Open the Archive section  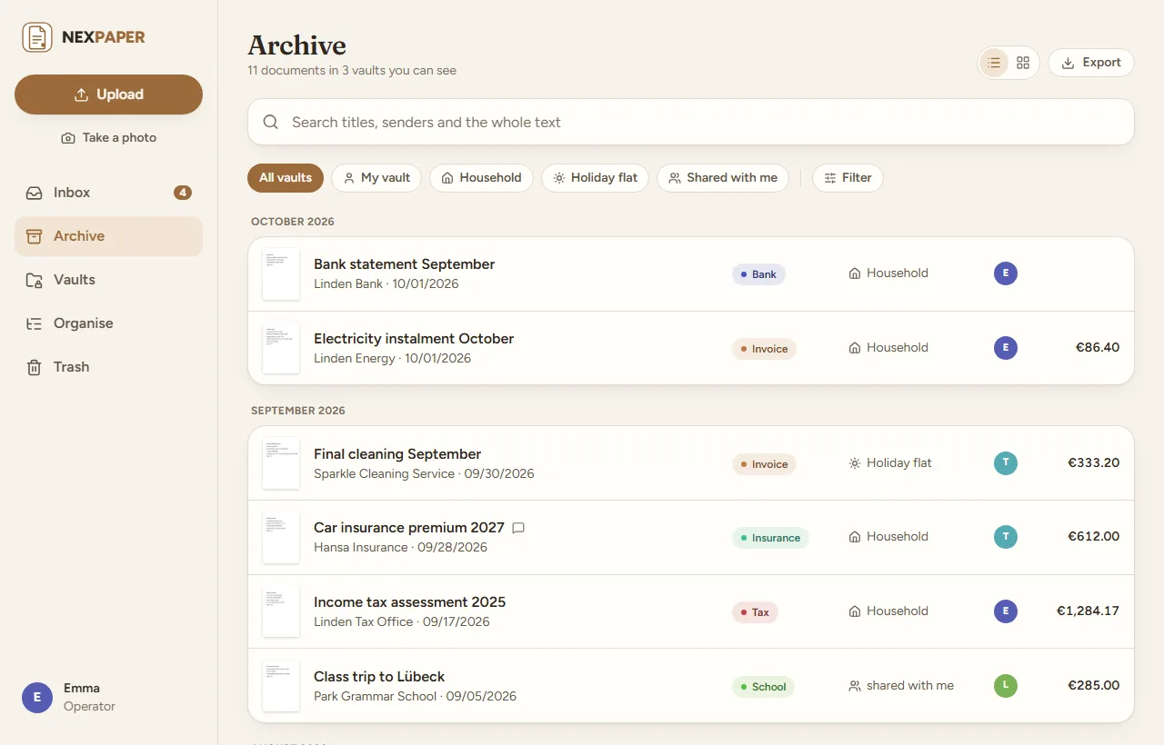coord(108,236)
